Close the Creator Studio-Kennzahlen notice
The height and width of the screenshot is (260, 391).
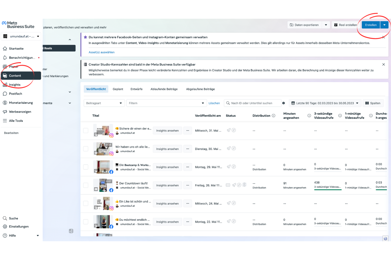(383, 64)
